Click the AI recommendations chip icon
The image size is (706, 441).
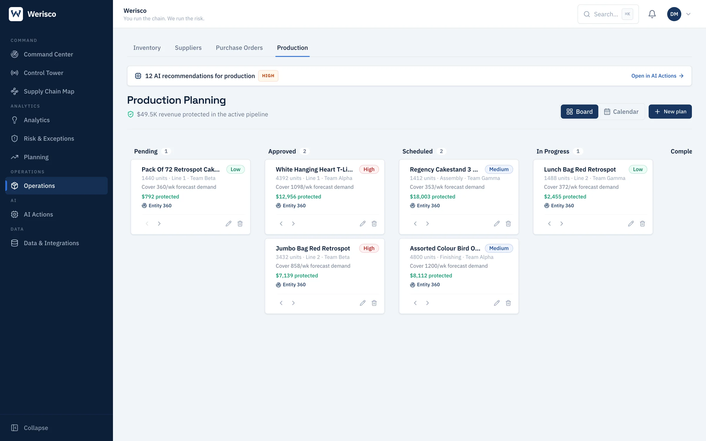point(138,76)
